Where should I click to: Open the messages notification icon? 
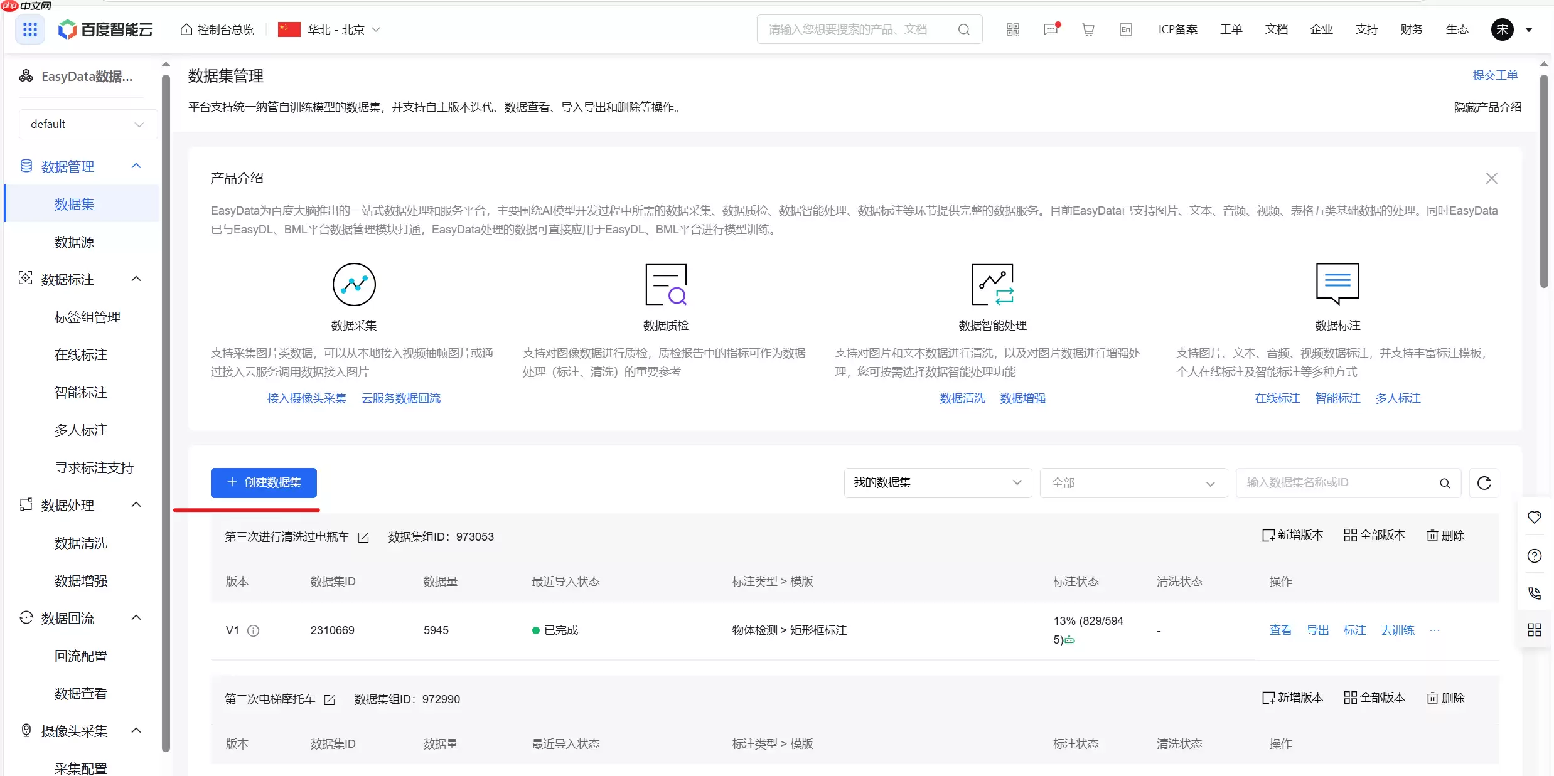(x=1050, y=29)
